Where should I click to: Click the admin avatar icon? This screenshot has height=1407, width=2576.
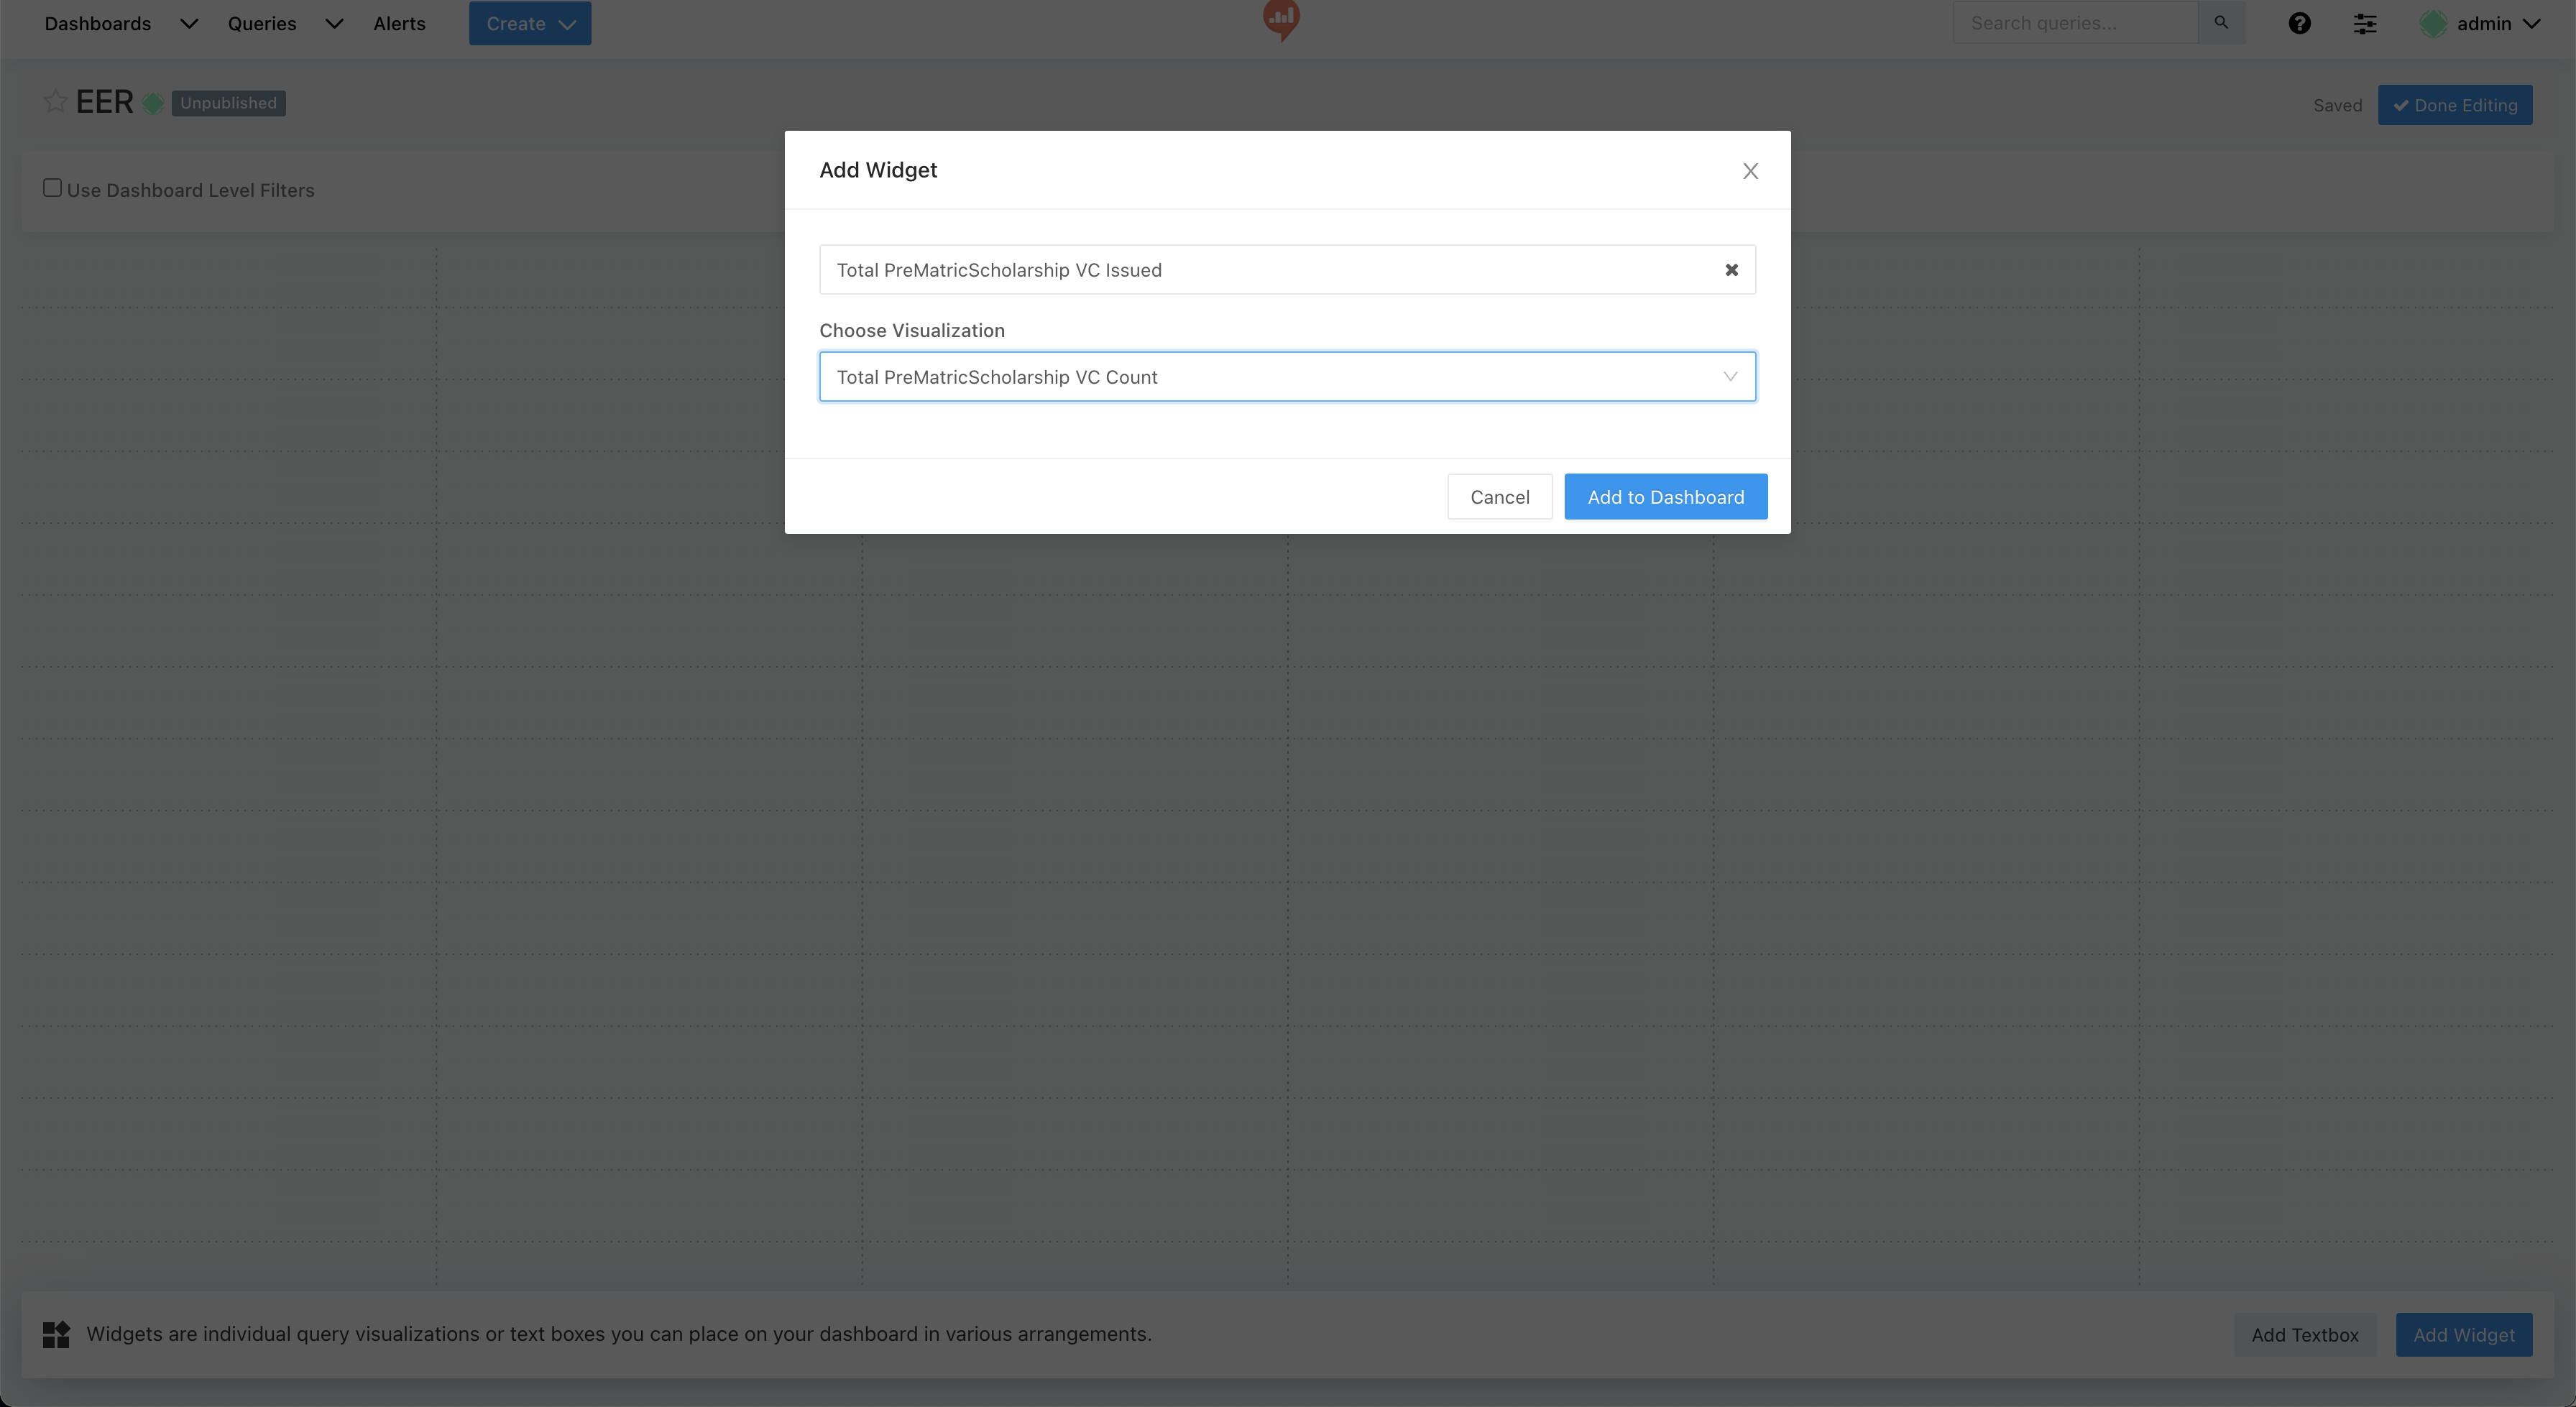point(2433,23)
